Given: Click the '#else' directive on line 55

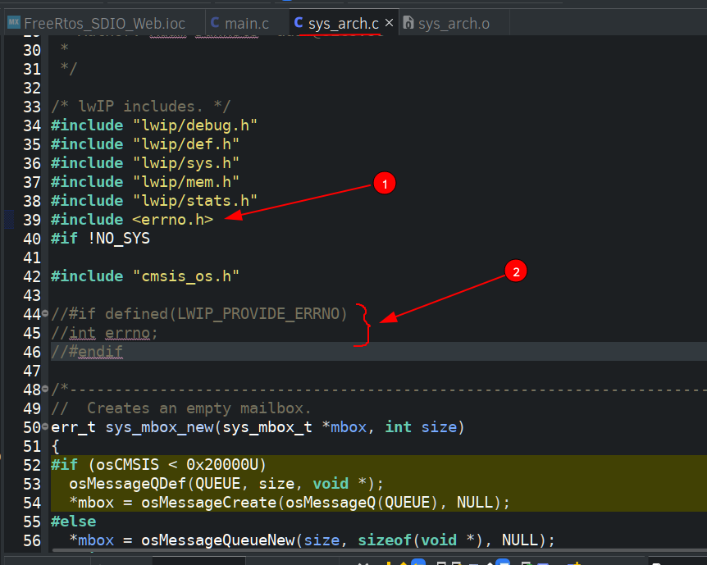Looking at the screenshot, I should (73, 522).
